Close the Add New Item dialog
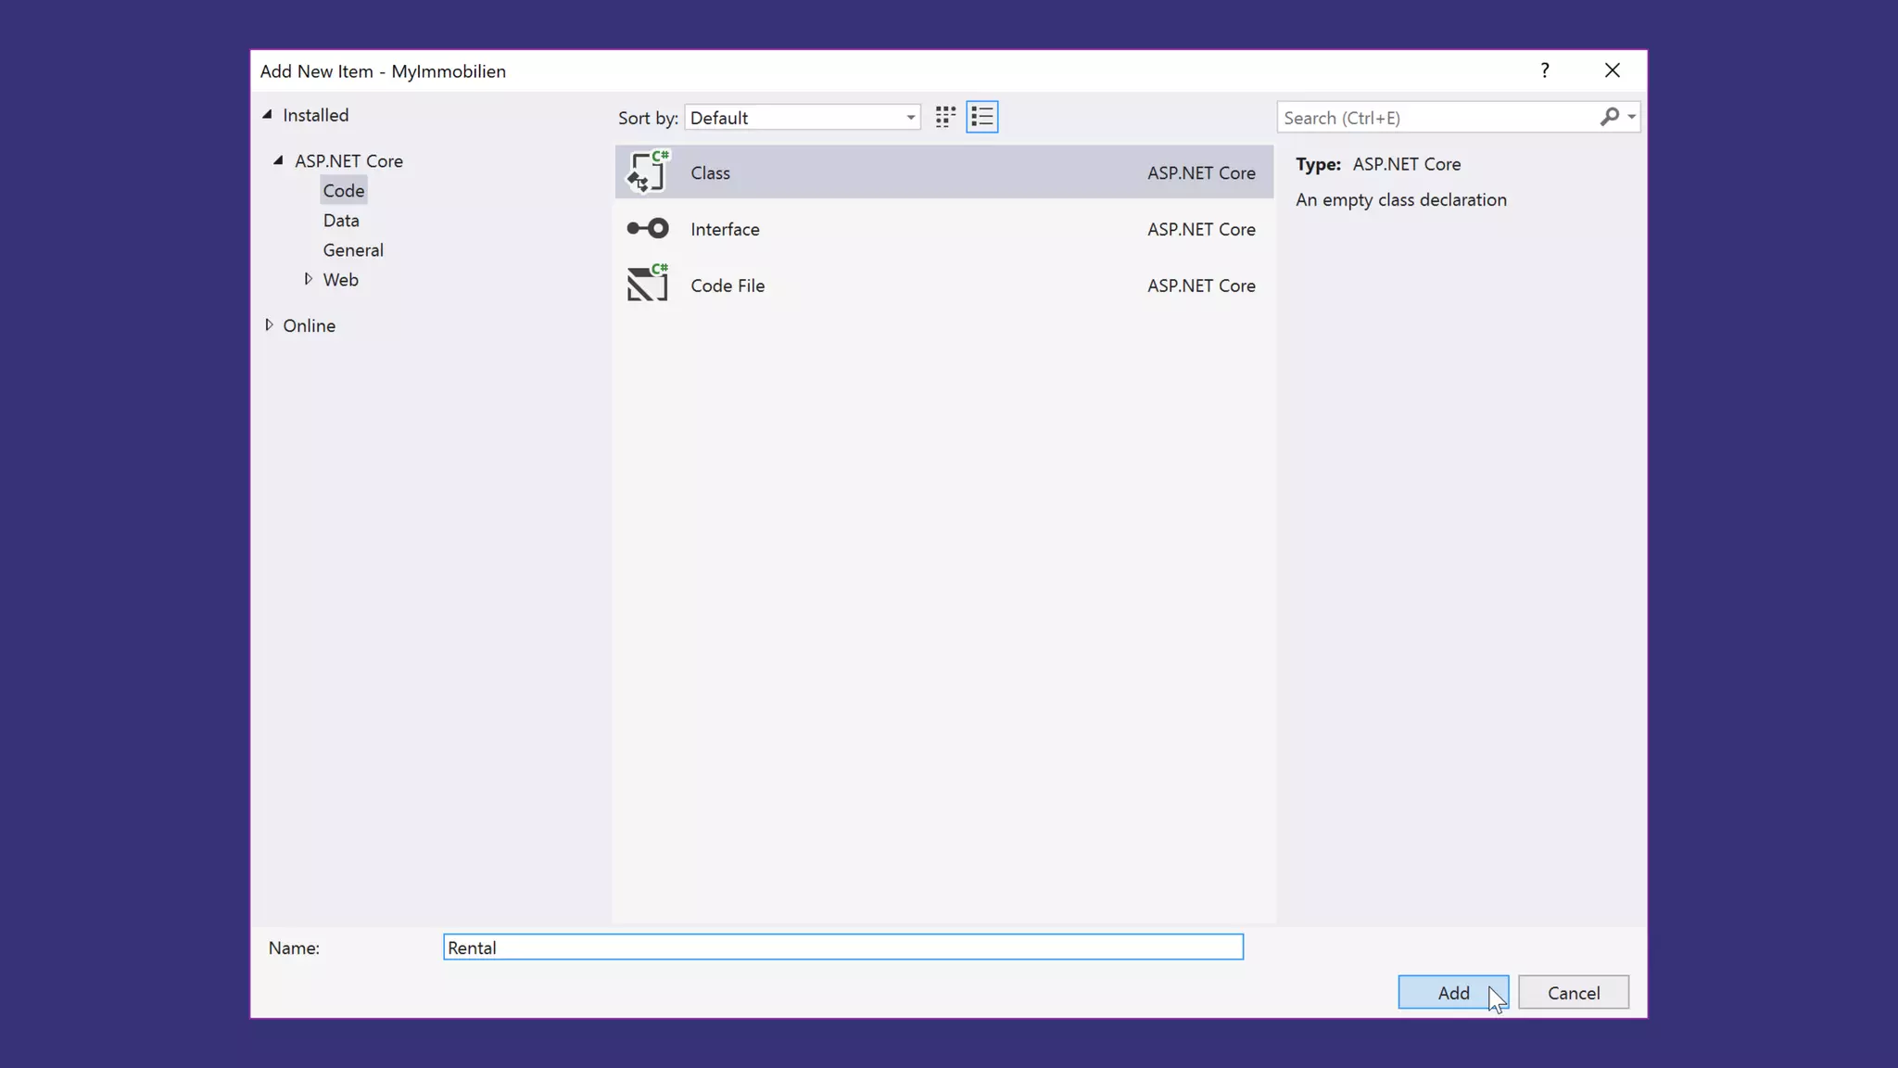The width and height of the screenshot is (1898, 1068). click(x=1612, y=70)
